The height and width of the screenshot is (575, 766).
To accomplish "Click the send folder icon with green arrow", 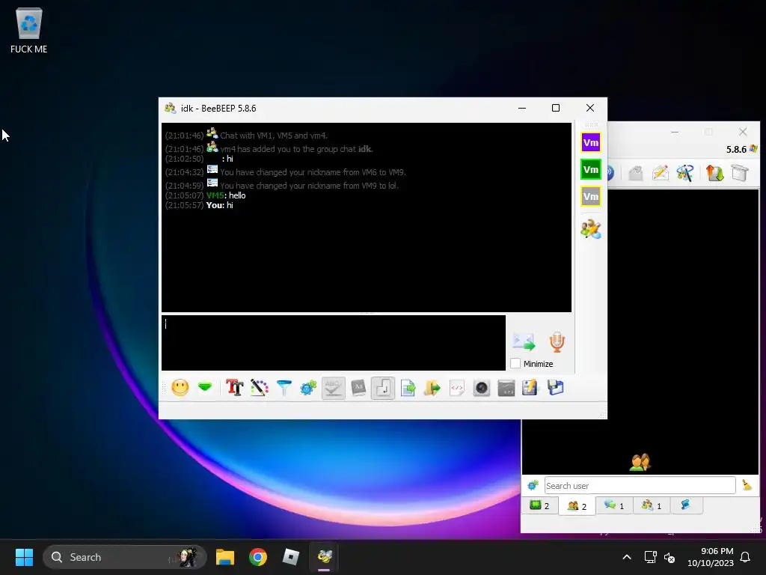I will (432, 389).
